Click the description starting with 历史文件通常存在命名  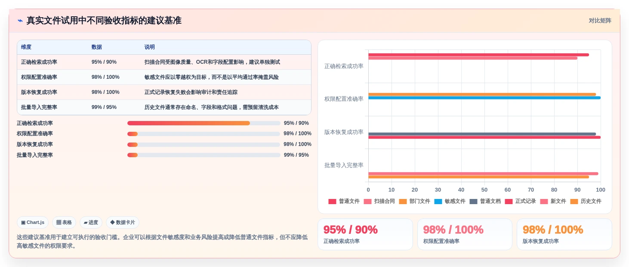point(212,107)
